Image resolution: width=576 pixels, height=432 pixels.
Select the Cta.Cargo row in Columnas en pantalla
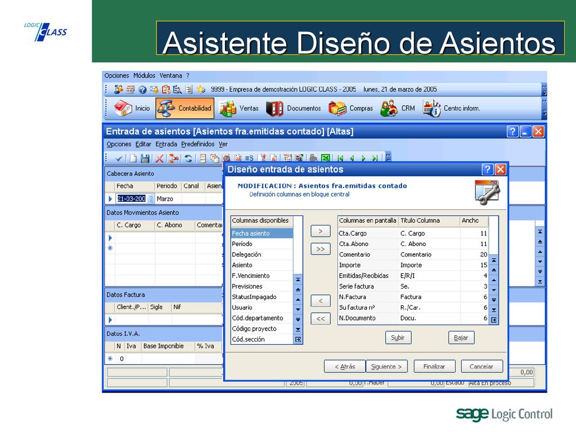coord(413,233)
